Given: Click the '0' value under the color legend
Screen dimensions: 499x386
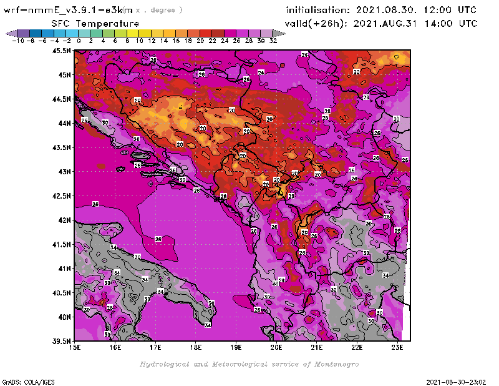Looking at the screenshot, I should tap(79, 41).
